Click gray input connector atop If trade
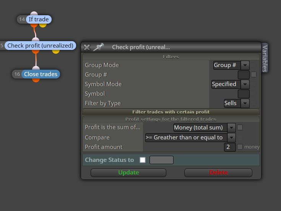 (34, 14)
